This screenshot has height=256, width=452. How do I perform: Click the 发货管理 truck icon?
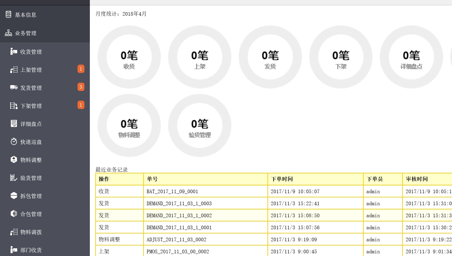[14, 87]
